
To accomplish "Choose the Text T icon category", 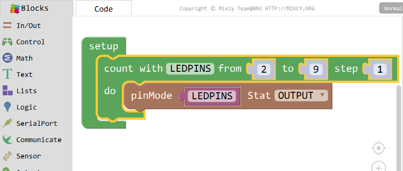I will pyautogui.click(x=7, y=75).
